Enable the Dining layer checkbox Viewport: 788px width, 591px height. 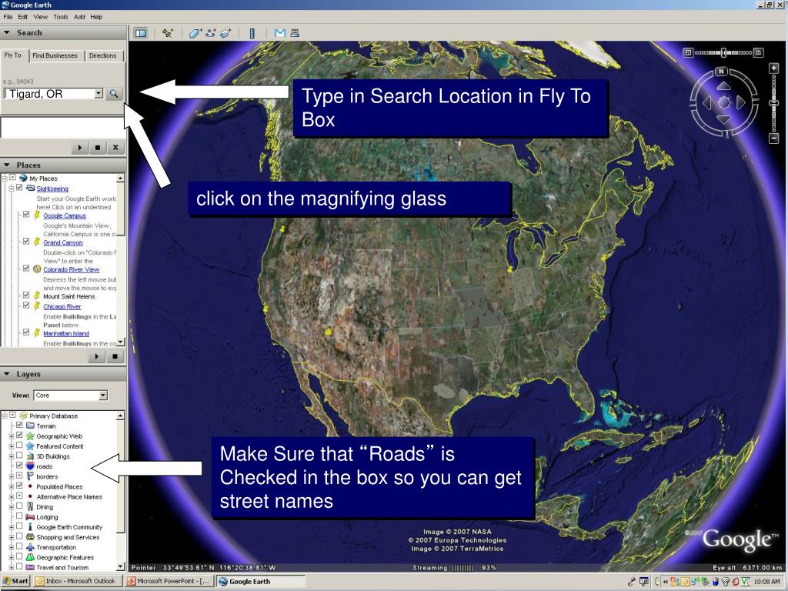coord(19,506)
